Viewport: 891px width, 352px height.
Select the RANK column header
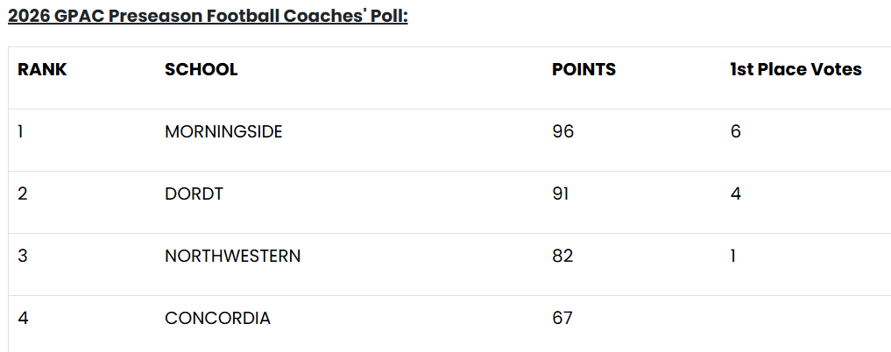[x=42, y=69]
